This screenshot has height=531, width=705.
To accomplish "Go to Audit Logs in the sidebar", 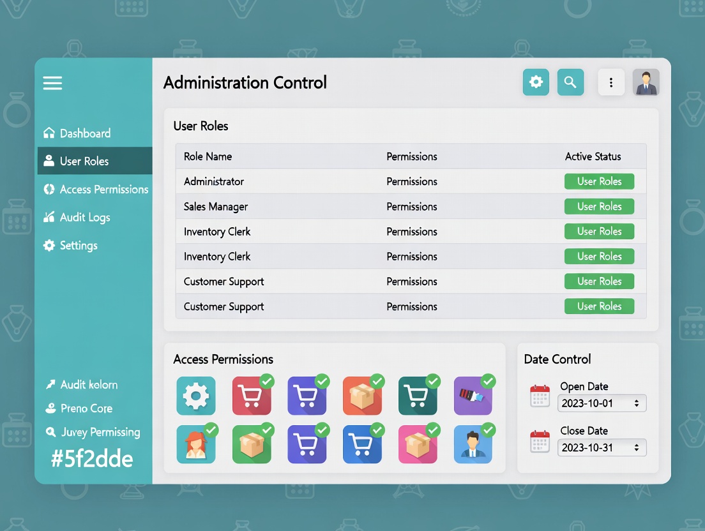I will [85, 218].
